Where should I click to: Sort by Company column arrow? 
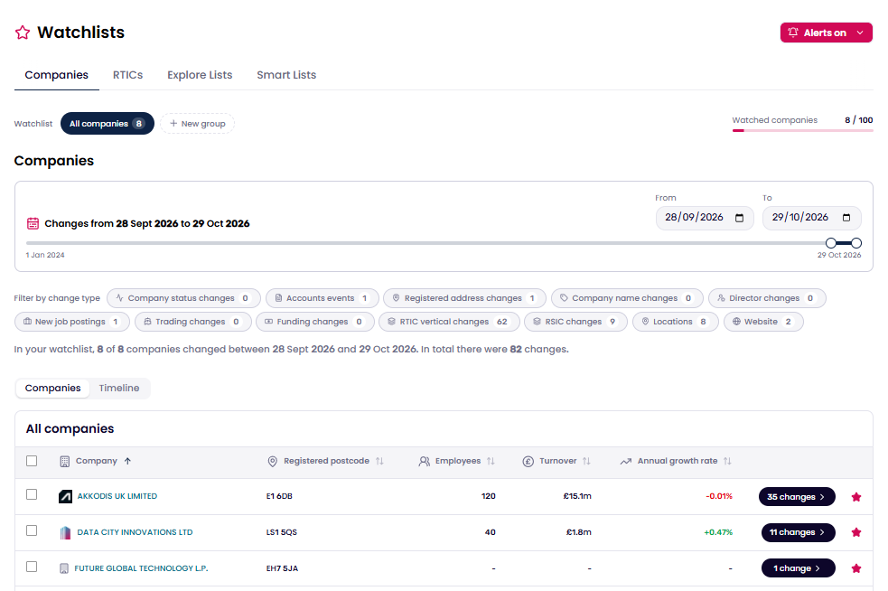click(127, 461)
